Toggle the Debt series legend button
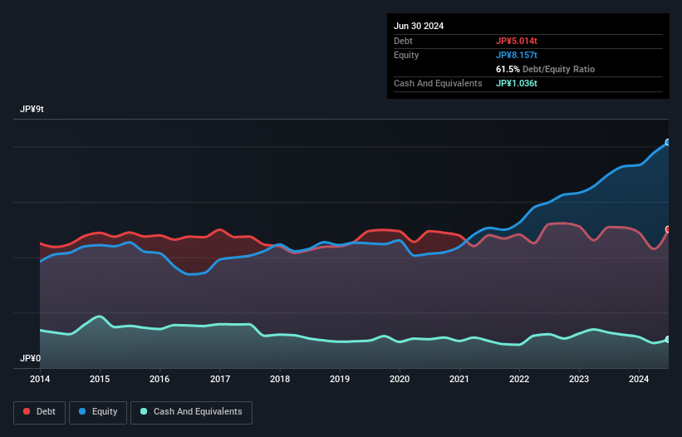The image size is (682, 437). pyautogui.click(x=40, y=412)
